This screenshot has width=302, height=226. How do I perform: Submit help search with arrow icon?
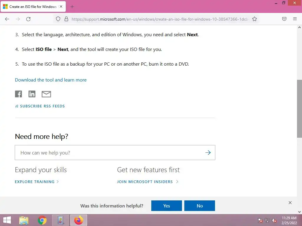pyautogui.click(x=208, y=153)
